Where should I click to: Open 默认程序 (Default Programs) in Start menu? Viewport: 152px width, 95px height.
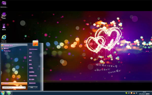tap(32, 79)
